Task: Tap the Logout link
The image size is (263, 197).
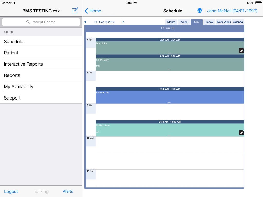Action: 11,191
